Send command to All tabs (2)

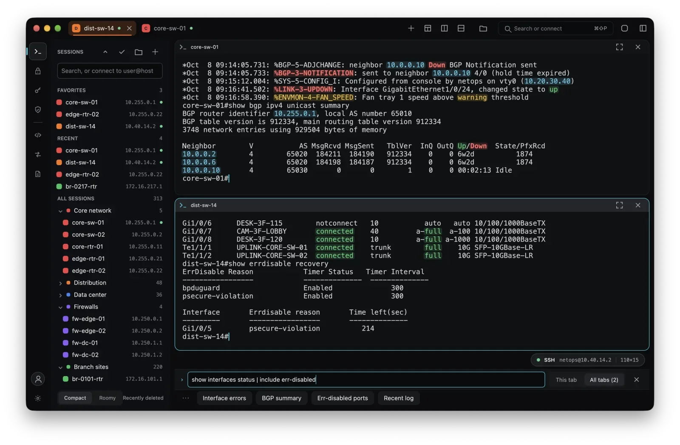coord(604,379)
